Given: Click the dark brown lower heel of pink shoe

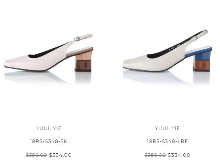Looking at the screenshot, I should [83, 66].
